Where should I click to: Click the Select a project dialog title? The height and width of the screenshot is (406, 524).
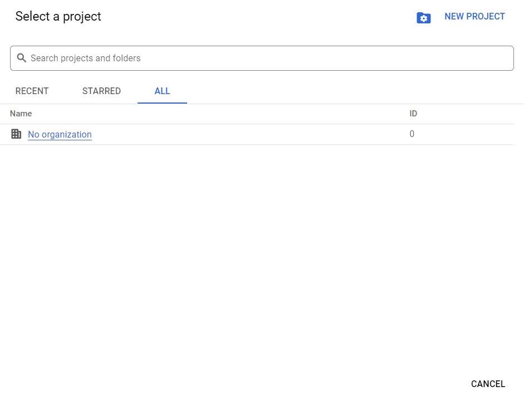pos(58,16)
